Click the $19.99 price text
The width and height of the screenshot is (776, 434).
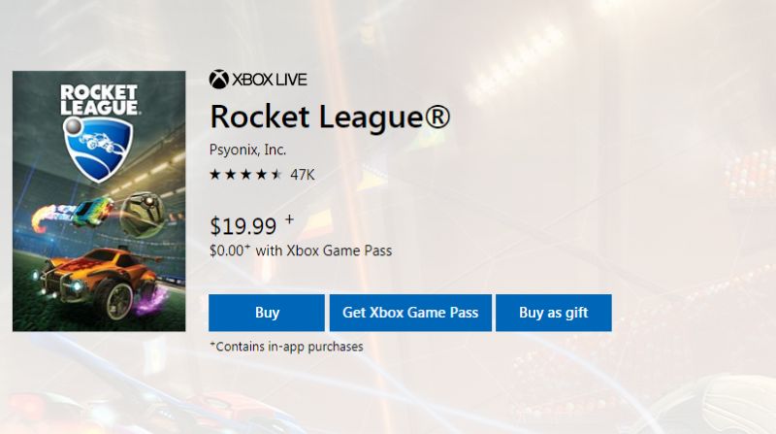point(242,227)
